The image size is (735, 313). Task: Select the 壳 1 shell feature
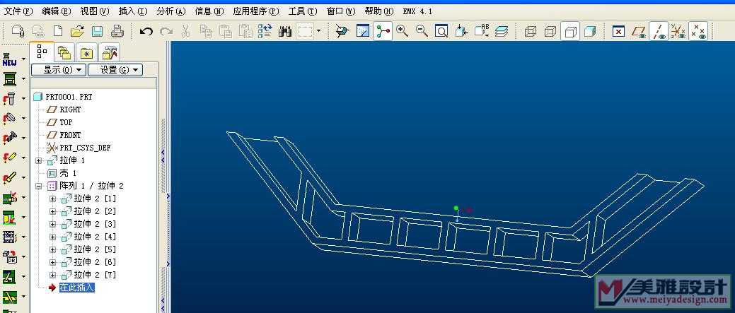(x=68, y=173)
